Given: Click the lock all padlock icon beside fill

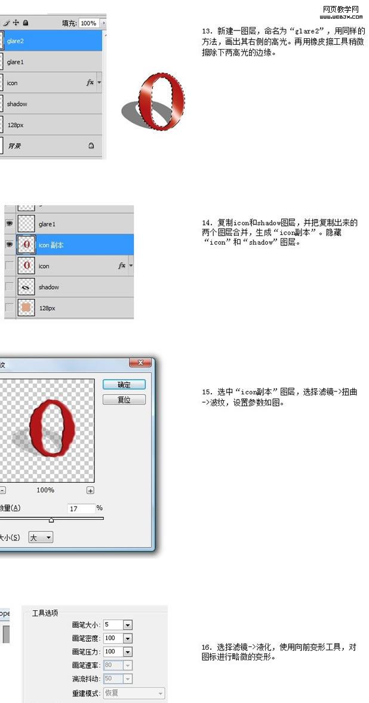Looking at the screenshot, I should pyautogui.click(x=26, y=22).
